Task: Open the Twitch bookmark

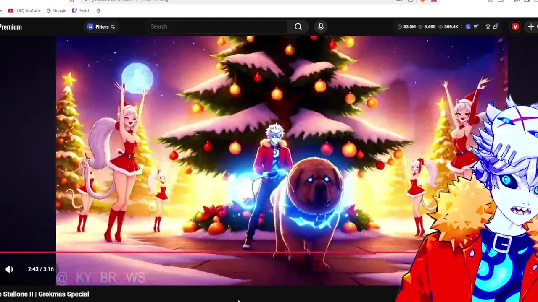Action: click(x=81, y=10)
